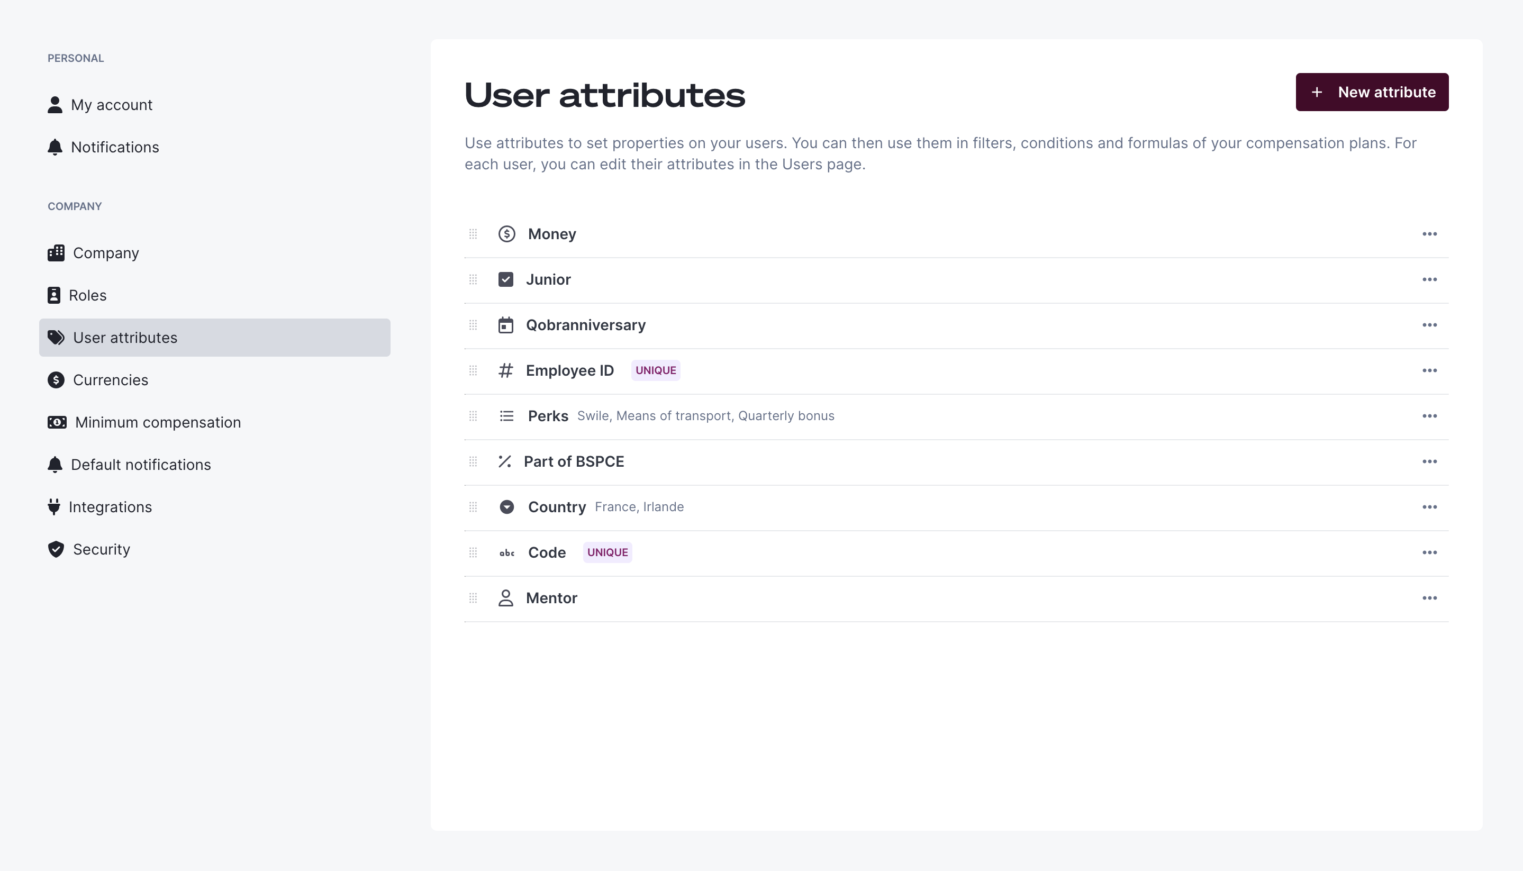Open the more options menu for Employee ID
The image size is (1523, 871).
[1430, 370]
